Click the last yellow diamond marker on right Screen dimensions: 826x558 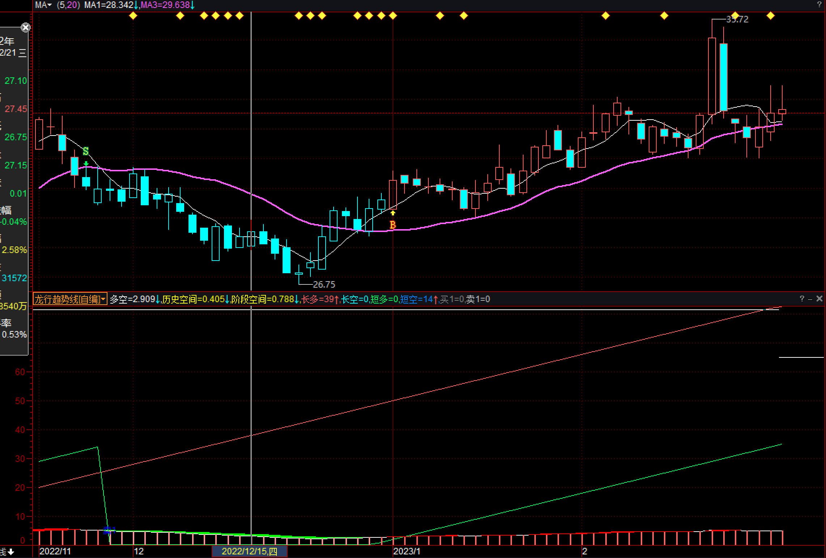(x=771, y=16)
